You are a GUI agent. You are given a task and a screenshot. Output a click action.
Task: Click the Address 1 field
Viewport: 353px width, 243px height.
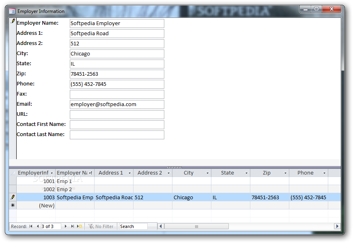tap(117, 34)
